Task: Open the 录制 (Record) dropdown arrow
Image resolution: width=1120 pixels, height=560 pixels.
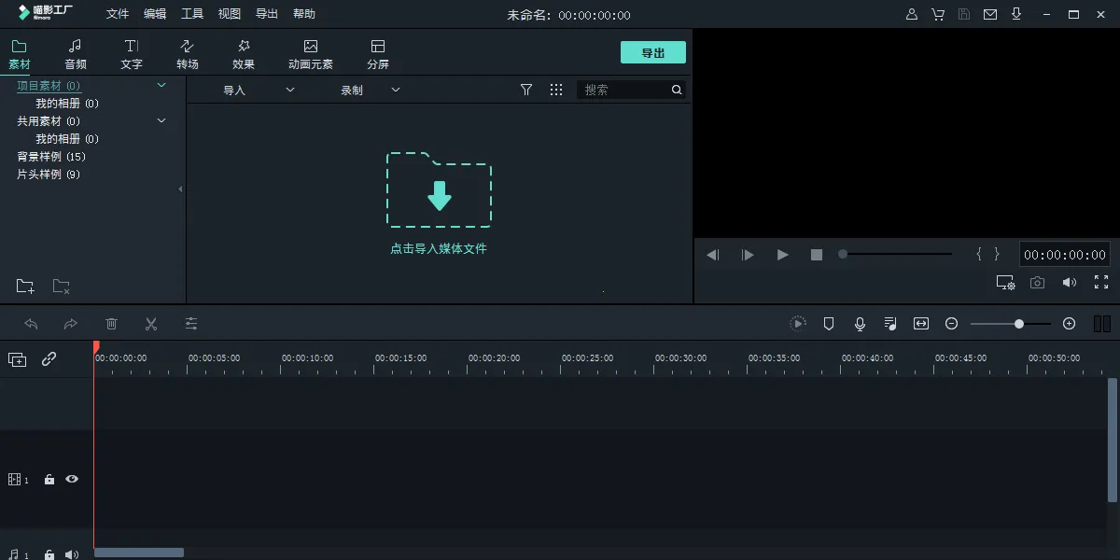Action: point(395,89)
